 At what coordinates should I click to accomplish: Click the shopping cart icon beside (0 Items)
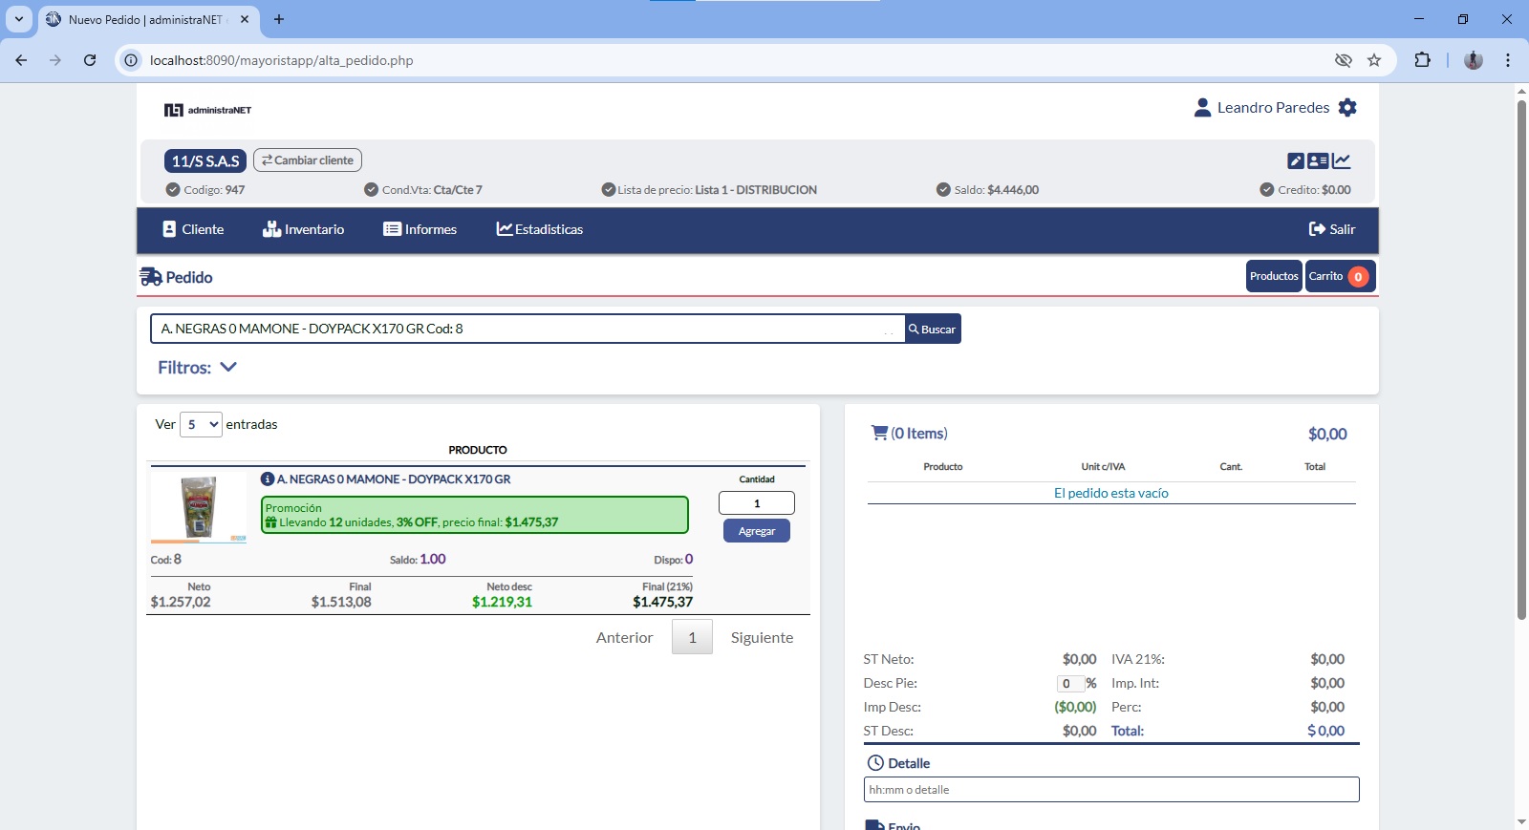[x=879, y=433]
